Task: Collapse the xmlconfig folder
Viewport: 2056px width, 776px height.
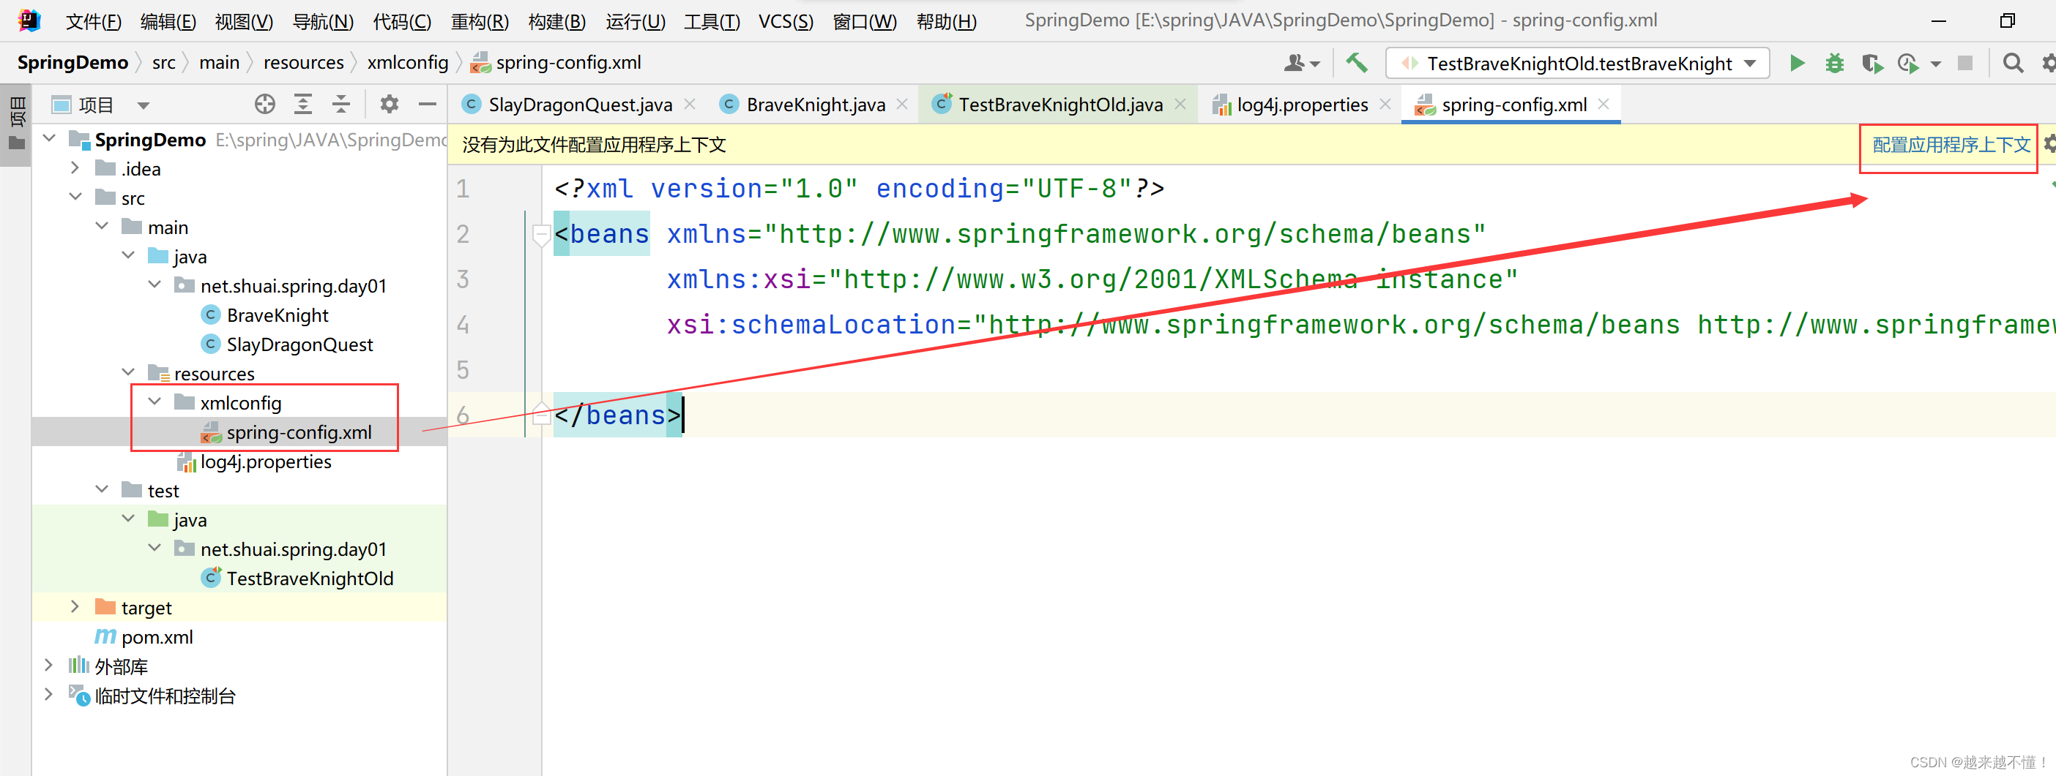Action: click(154, 403)
